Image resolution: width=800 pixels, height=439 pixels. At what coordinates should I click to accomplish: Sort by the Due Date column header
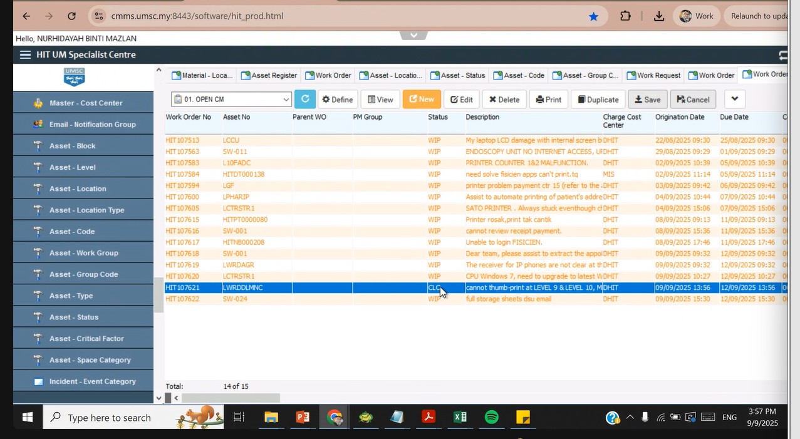point(734,117)
